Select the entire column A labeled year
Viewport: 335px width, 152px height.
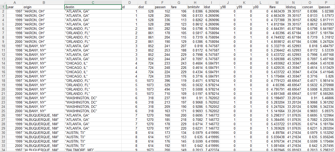click(15, 3)
